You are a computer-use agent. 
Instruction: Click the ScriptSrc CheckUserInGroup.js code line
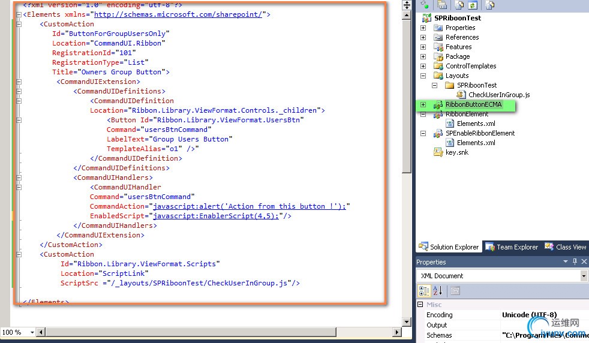coord(180,283)
